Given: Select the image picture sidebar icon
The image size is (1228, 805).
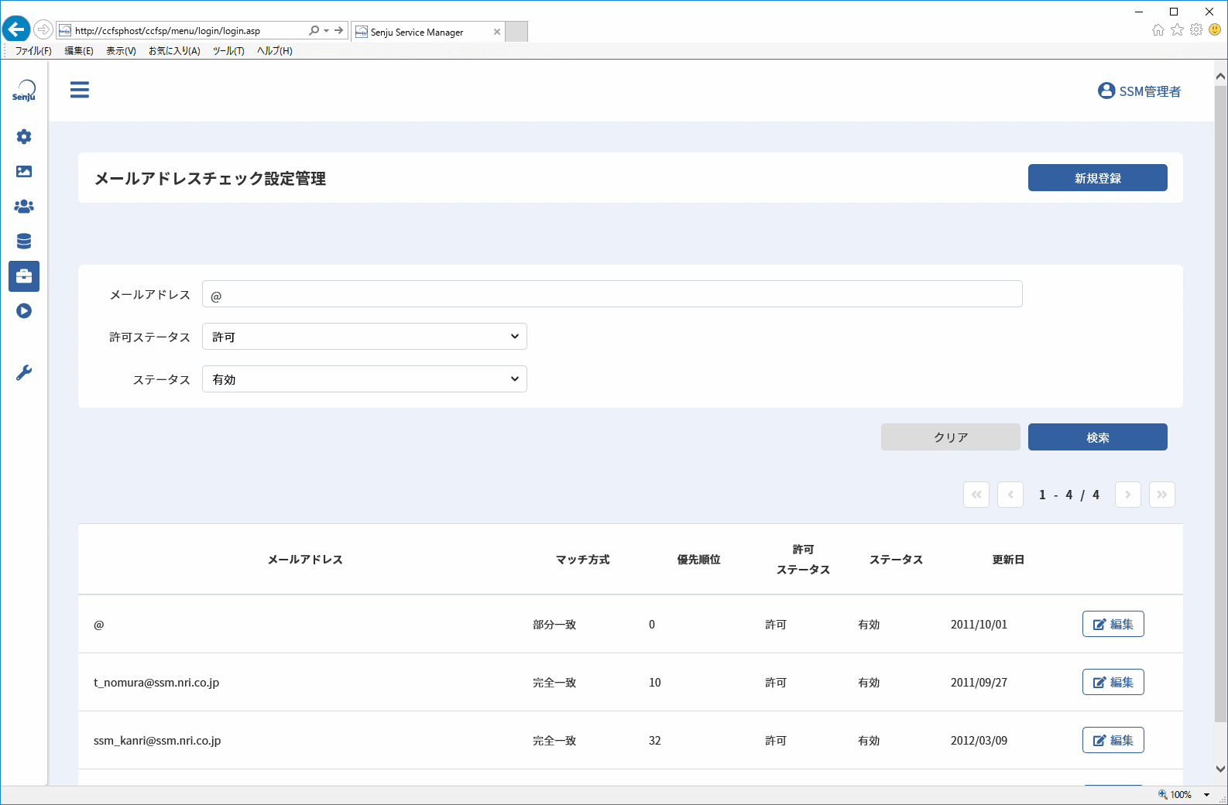Looking at the screenshot, I should tap(24, 172).
